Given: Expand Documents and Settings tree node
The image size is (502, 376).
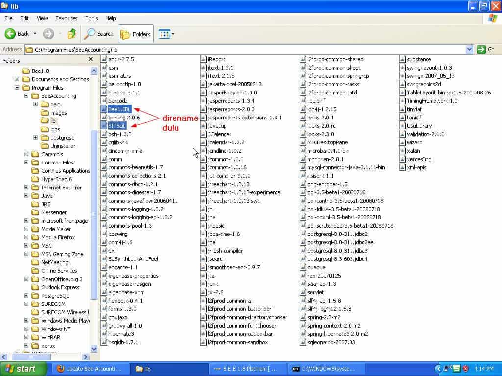Looking at the screenshot, I should click(x=17, y=79).
